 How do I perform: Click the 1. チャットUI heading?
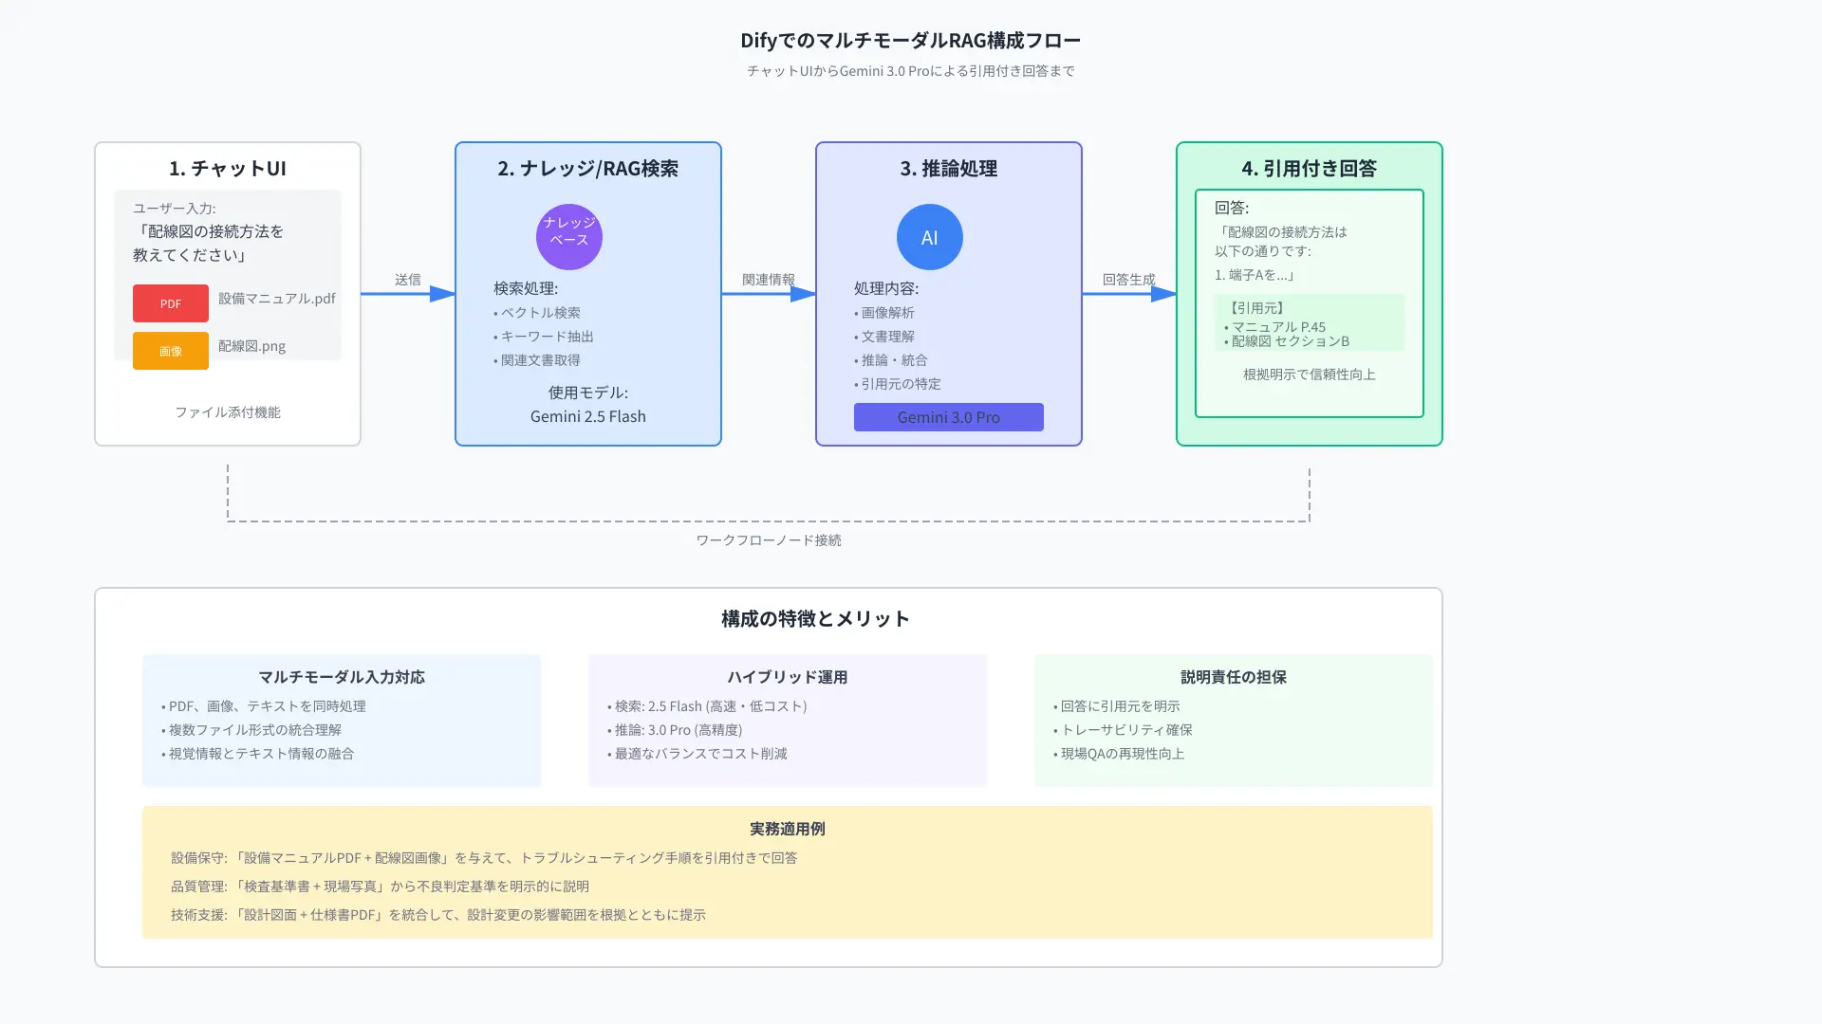click(x=228, y=169)
